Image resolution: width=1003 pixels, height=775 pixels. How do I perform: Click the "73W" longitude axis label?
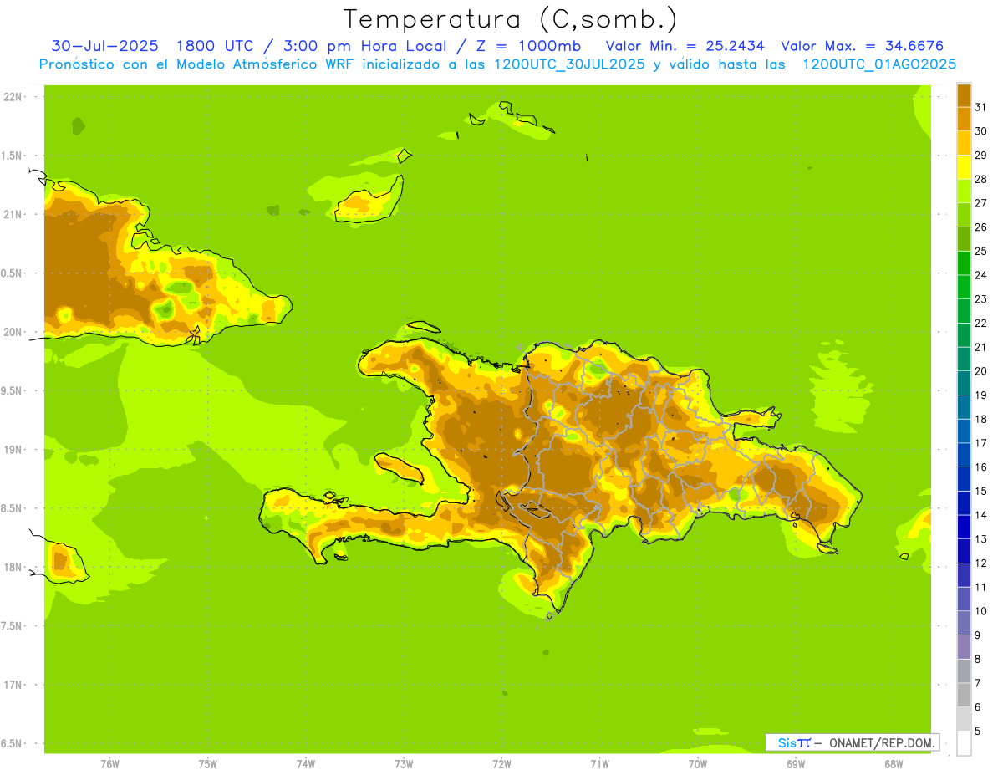(404, 763)
